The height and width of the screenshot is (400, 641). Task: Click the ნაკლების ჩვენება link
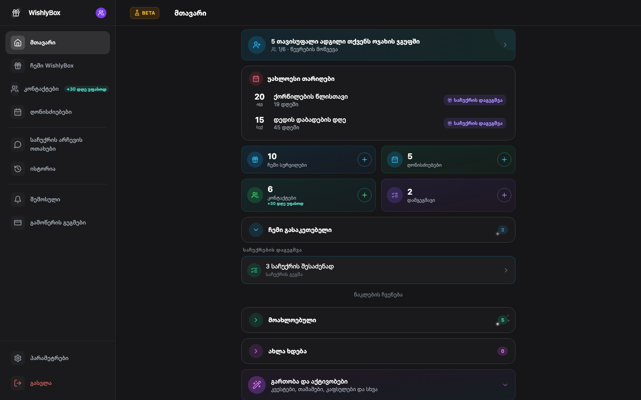click(x=378, y=295)
